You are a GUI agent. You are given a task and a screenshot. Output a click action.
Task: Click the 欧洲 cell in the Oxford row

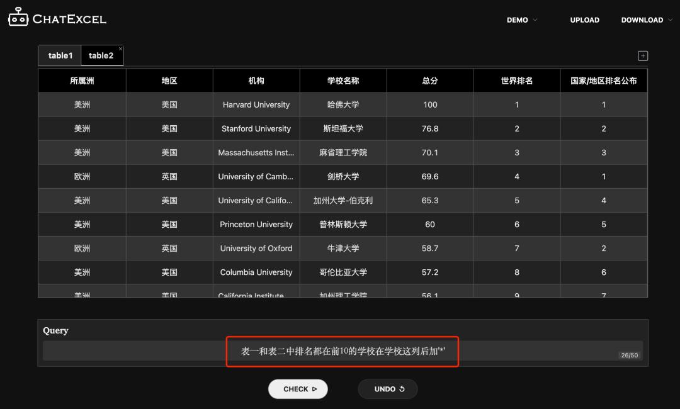pos(82,249)
